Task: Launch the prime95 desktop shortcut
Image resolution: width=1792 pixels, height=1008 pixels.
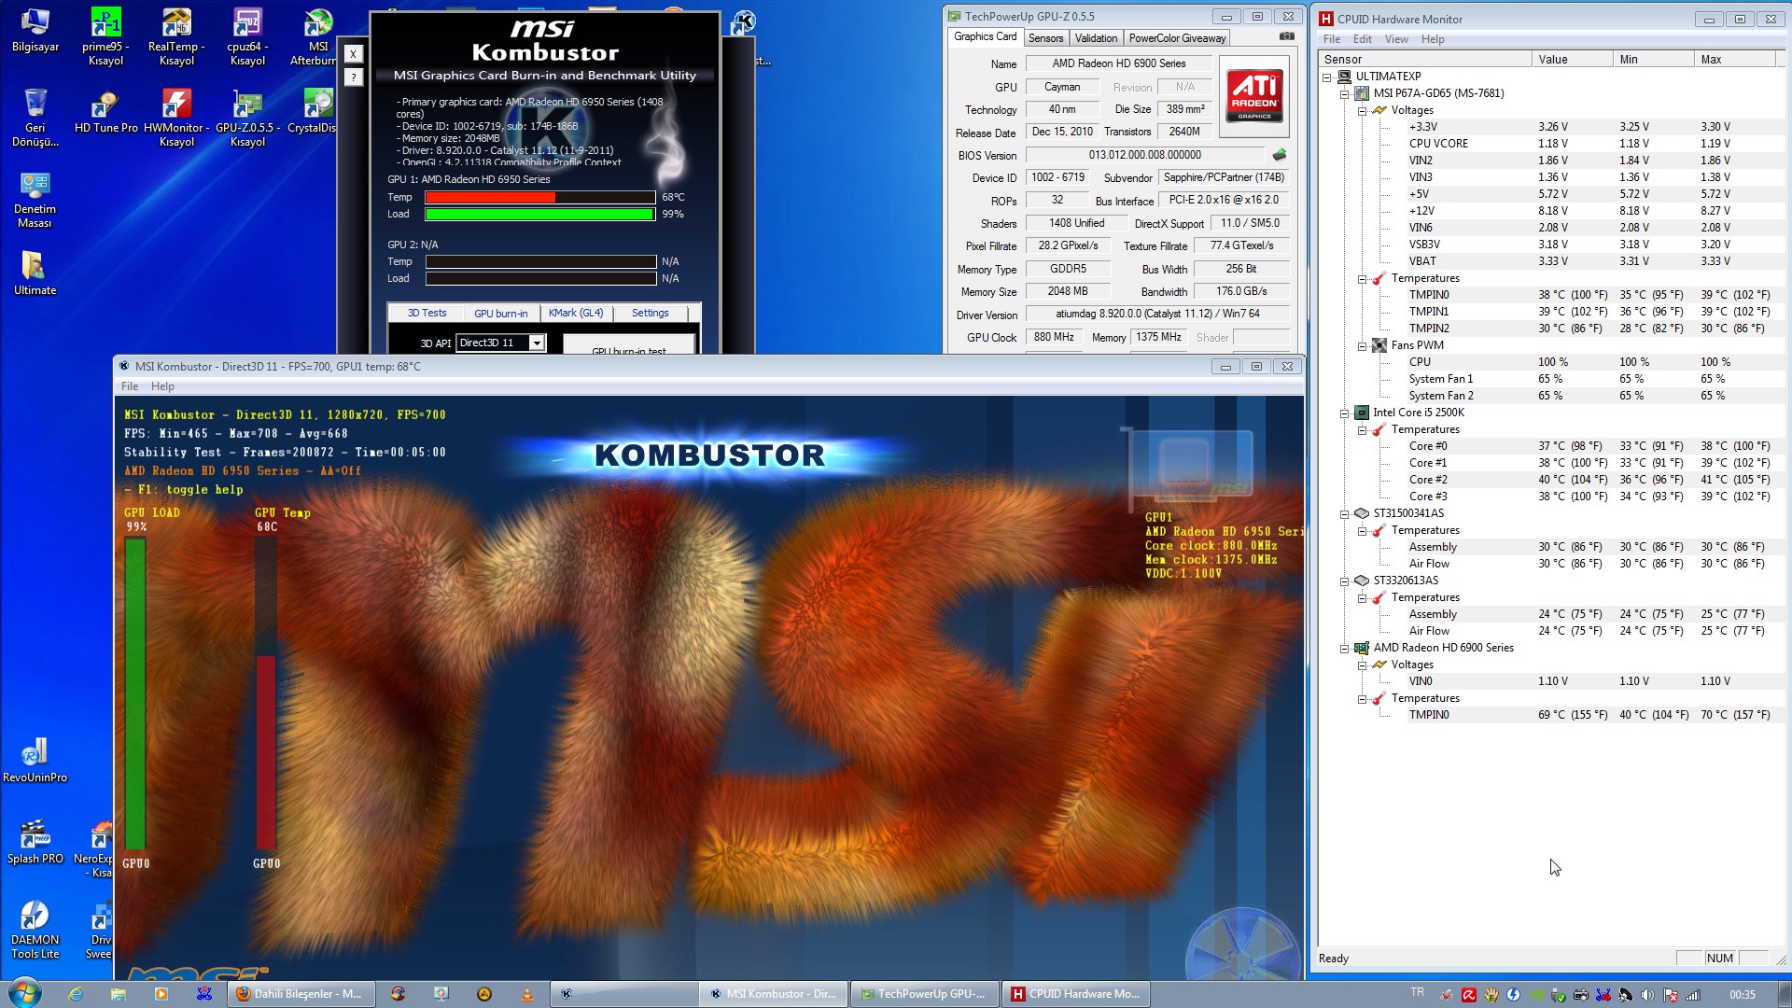Action: (x=105, y=35)
